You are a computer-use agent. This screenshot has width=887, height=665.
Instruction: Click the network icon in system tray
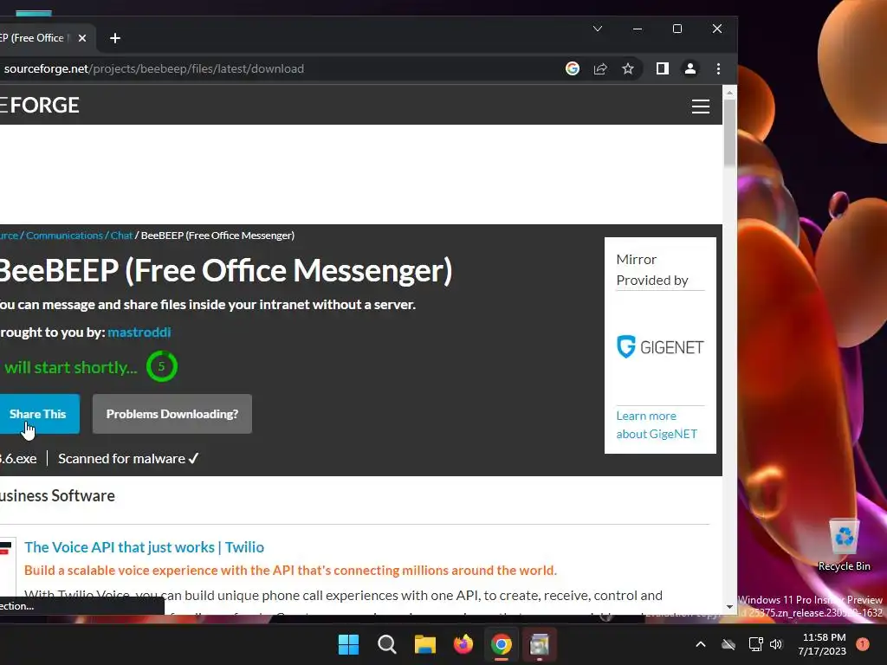tap(755, 644)
